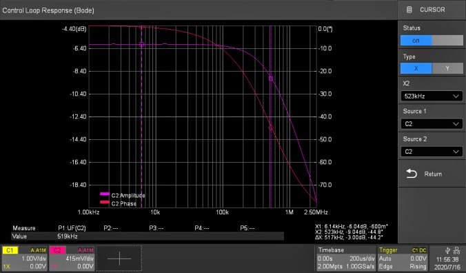The image size is (466, 273).
Task: Click the Return arrow icon
Action: (412, 174)
